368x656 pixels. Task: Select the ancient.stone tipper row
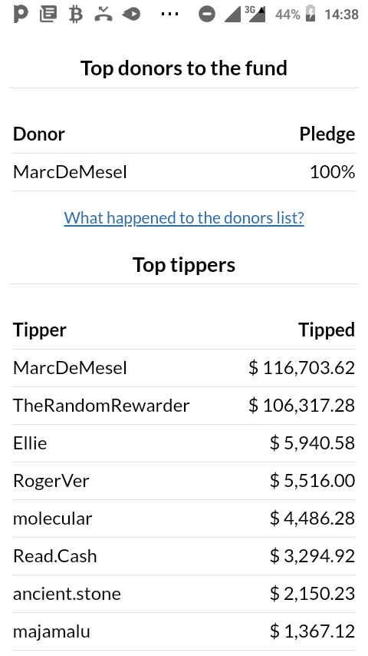click(x=184, y=594)
